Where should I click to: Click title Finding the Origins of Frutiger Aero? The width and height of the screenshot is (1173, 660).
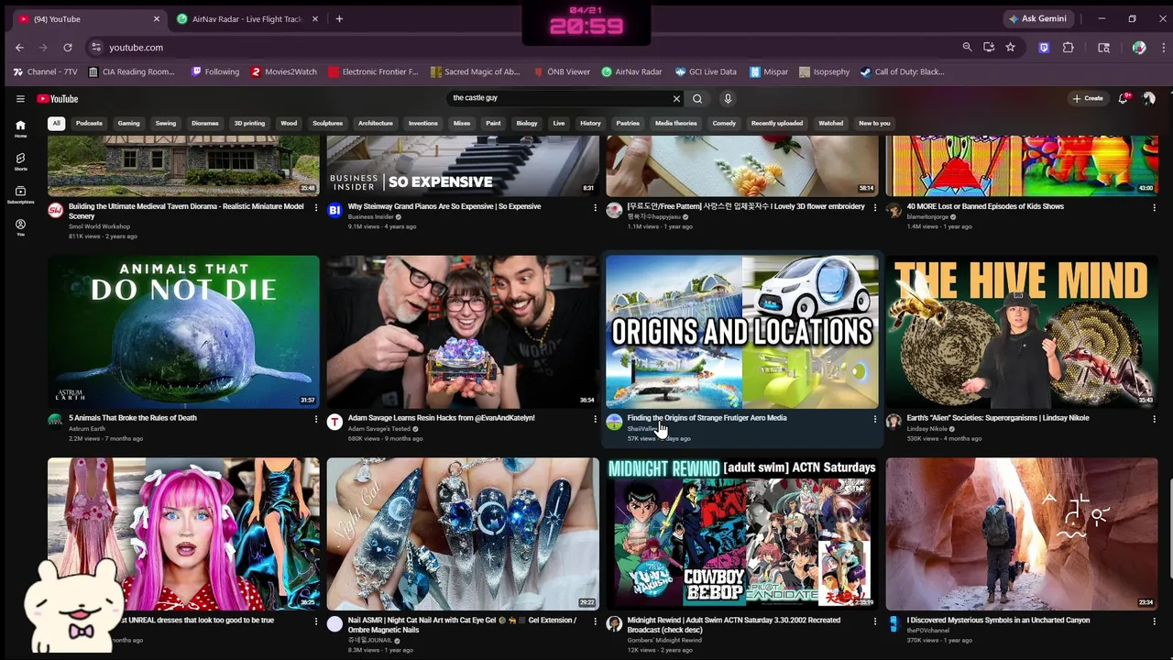point(707,418)
